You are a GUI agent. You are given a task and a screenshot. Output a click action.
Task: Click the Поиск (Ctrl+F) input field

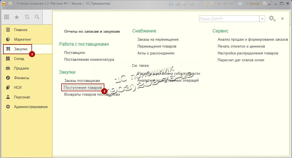(x=229, y=19)
